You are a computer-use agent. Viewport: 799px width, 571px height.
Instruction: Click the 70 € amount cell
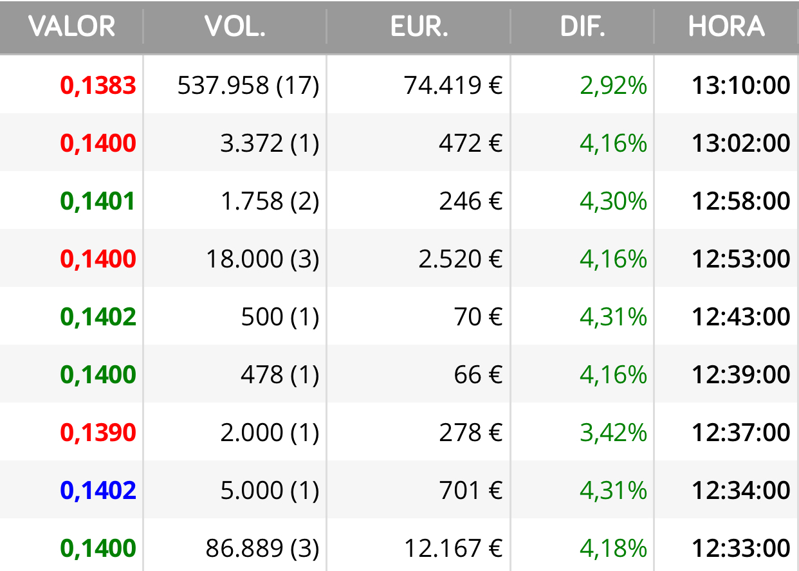[478, 316]
